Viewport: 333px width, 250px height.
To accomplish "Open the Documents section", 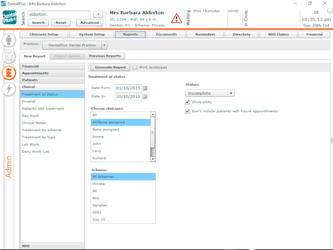I will click(x=166, y=34).
